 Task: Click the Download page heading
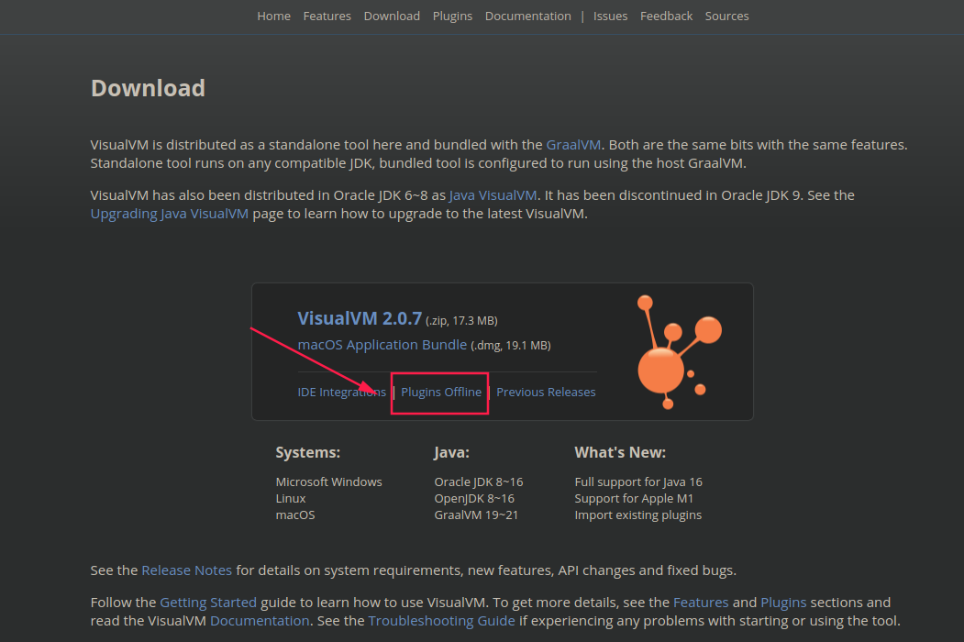149,88
